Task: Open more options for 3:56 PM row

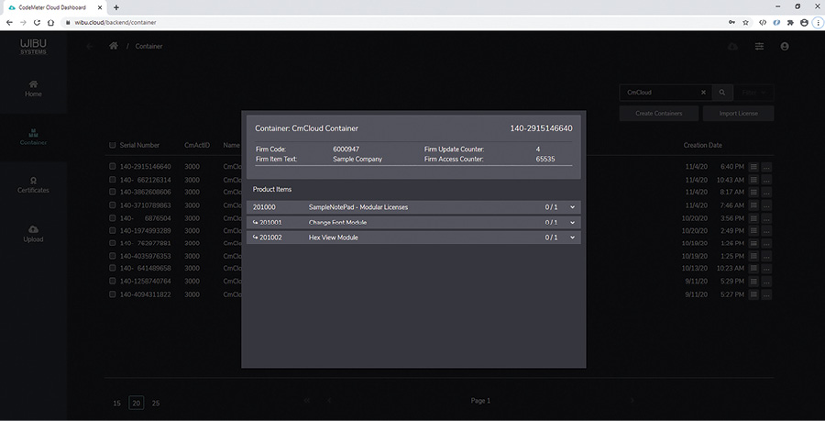Action: click(x=766, y=218)
